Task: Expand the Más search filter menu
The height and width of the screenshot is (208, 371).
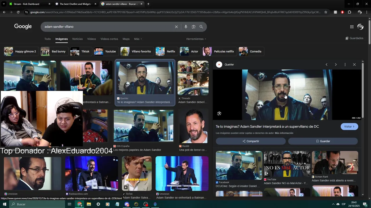Action: (x=138, y=39)
